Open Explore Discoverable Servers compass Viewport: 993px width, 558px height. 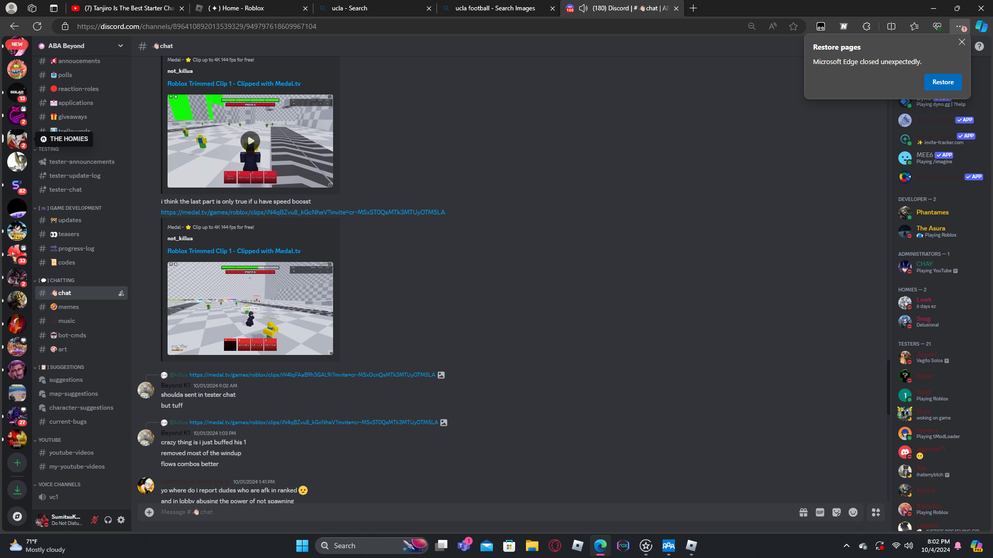click(x=17, y=516)
